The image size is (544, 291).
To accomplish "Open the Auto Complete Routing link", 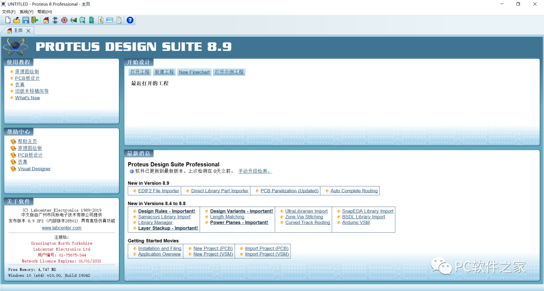I will 354,190.
